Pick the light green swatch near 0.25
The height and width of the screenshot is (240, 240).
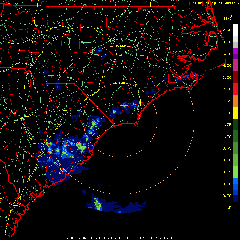[235, 172]
